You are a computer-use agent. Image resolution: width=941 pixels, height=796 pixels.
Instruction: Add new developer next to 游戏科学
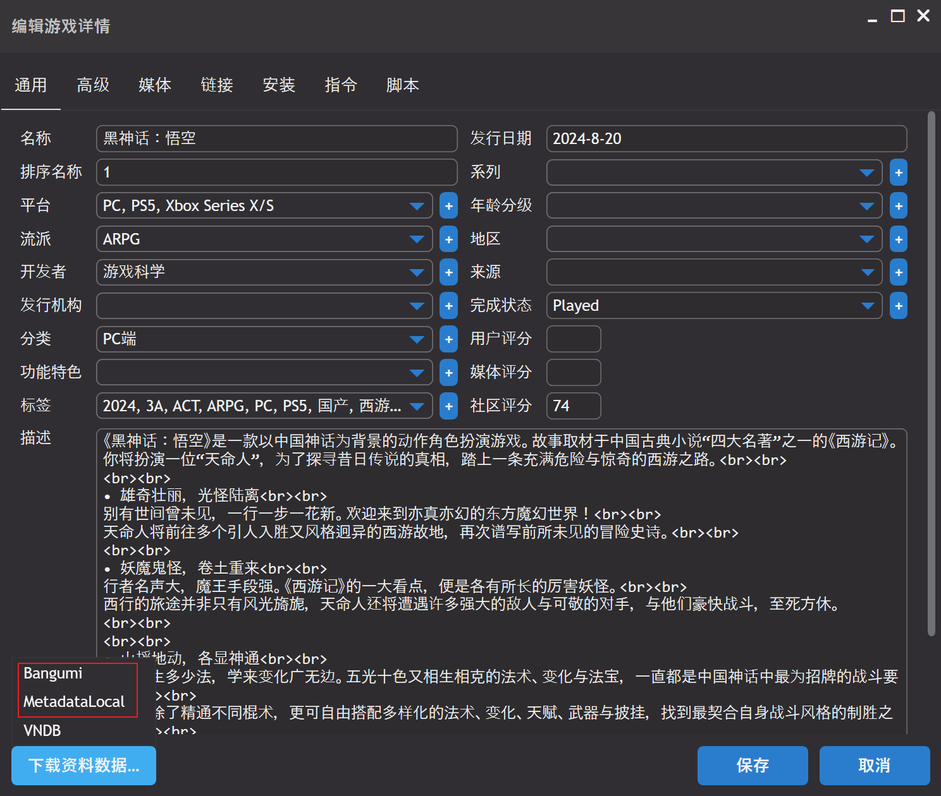point(448,272)
